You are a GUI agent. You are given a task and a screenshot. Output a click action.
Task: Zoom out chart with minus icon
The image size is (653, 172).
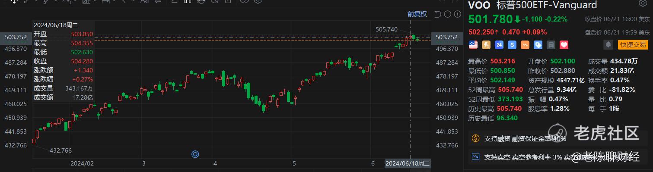447,14
